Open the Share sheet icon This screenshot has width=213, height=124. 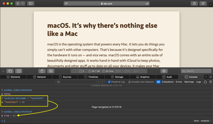point(194,3)
